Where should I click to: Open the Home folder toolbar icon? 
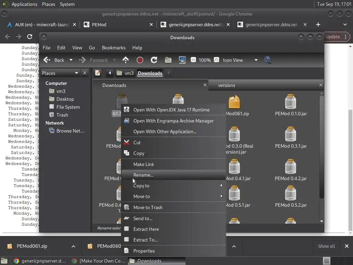point(168,60)
